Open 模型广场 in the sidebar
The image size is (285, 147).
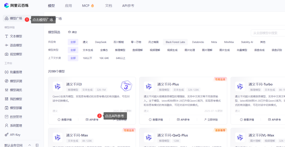pos(21,18)
